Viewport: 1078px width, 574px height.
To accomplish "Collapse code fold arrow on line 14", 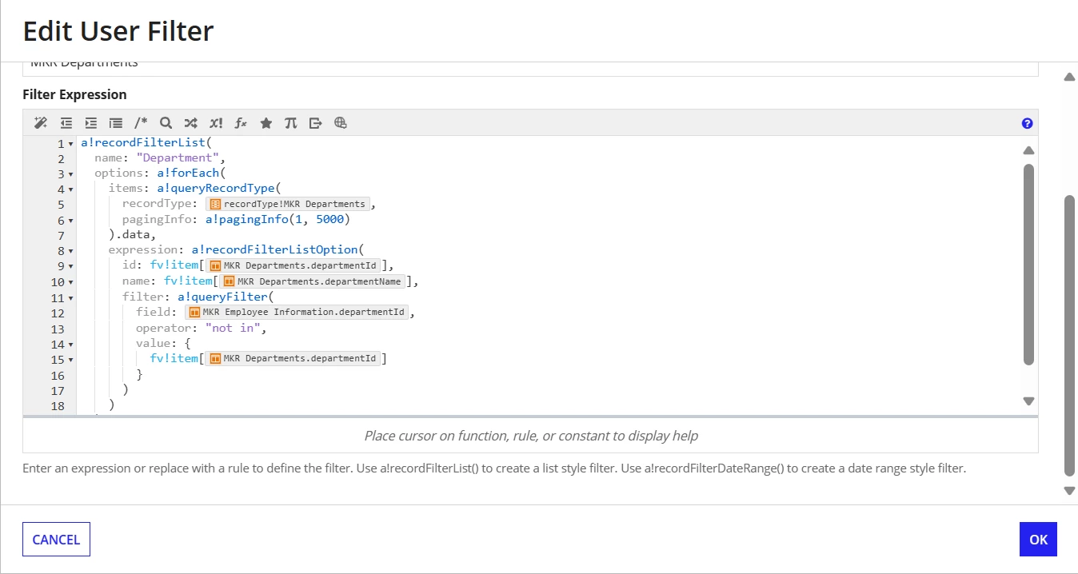I will (x=71, y=345).
